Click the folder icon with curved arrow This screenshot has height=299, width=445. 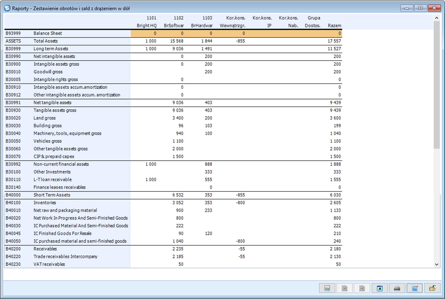[432, 288]
